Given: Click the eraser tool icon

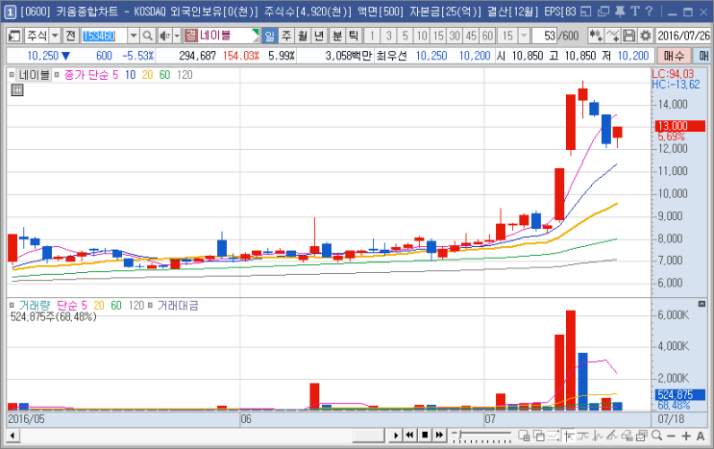Looking at the screenshot, I should click(627, 436).
